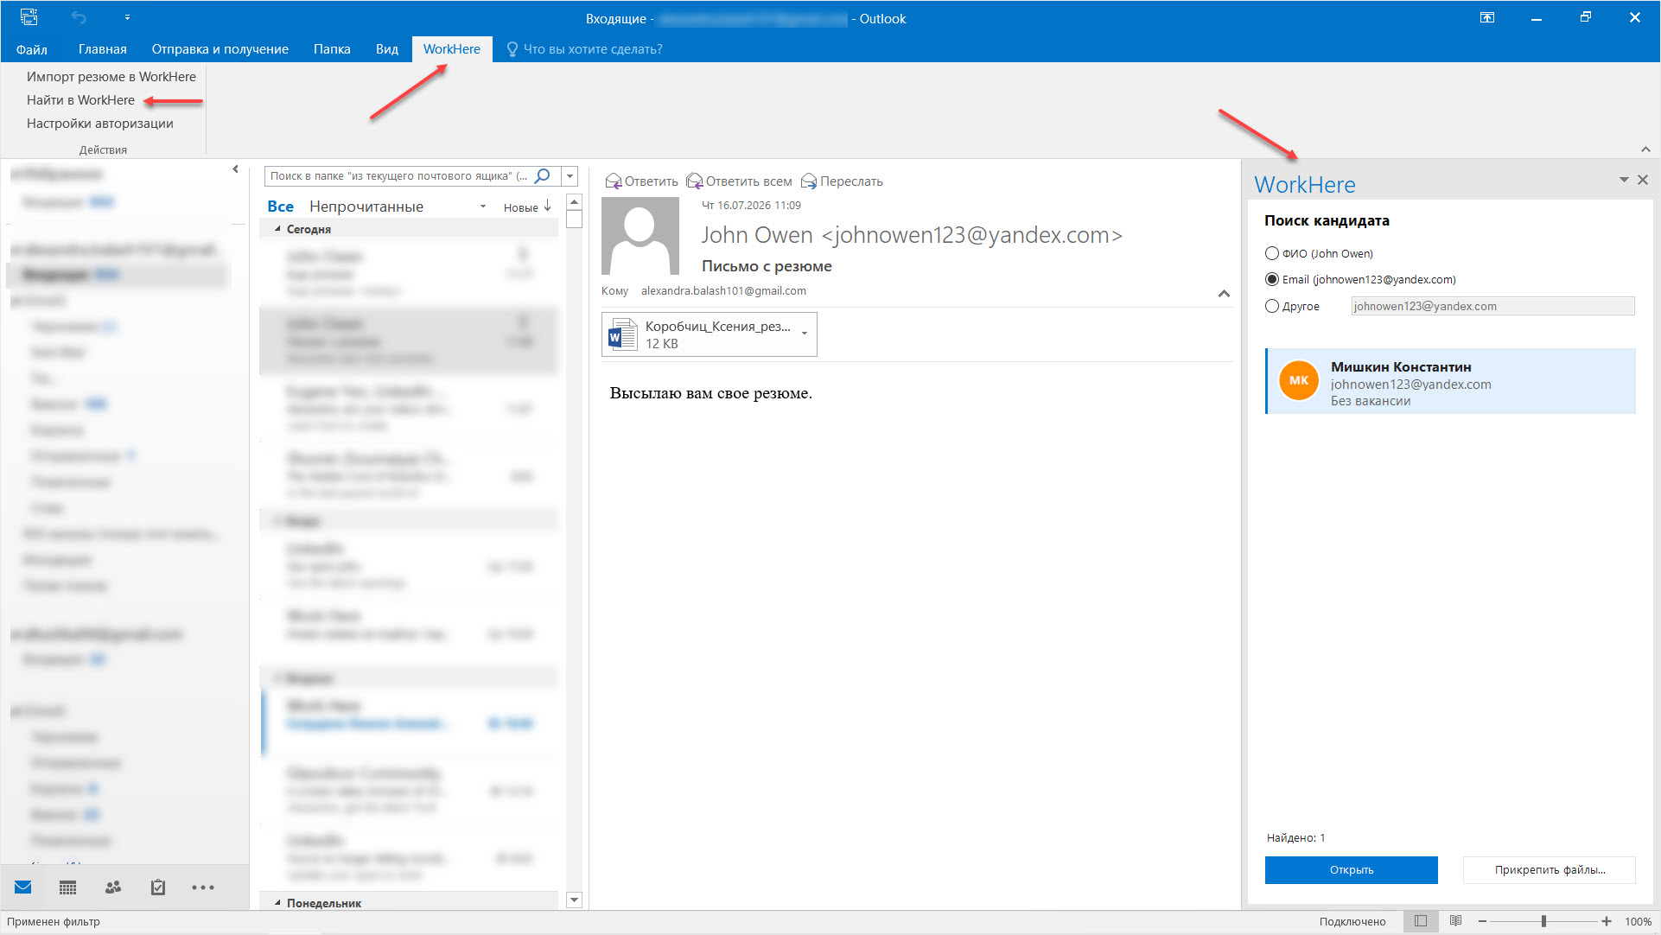Select the Все filter tab
This screenshot has width=1661, height=935.
[x=280, y=207]
